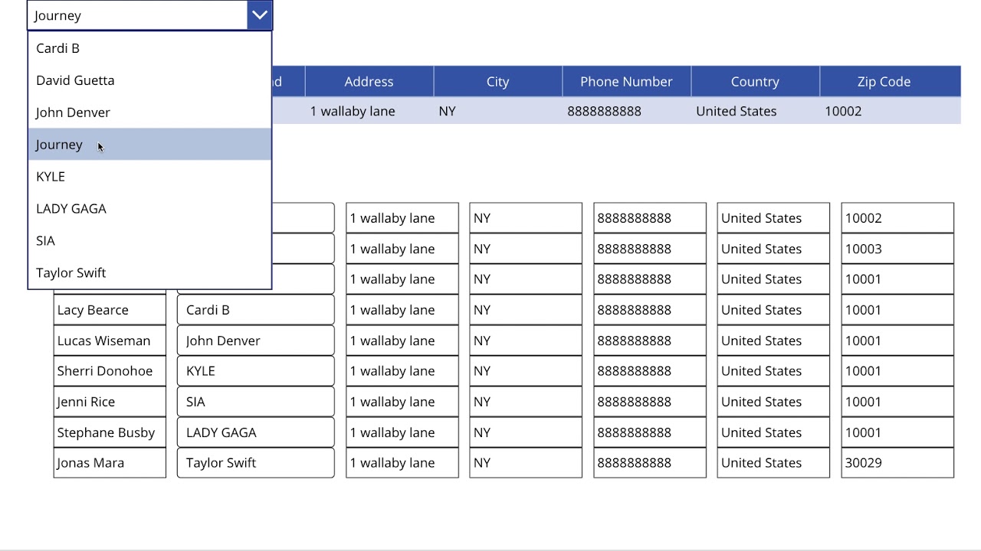Click United States field in Jenni Rice row
The image size is (981, 551).
(773, 402)
